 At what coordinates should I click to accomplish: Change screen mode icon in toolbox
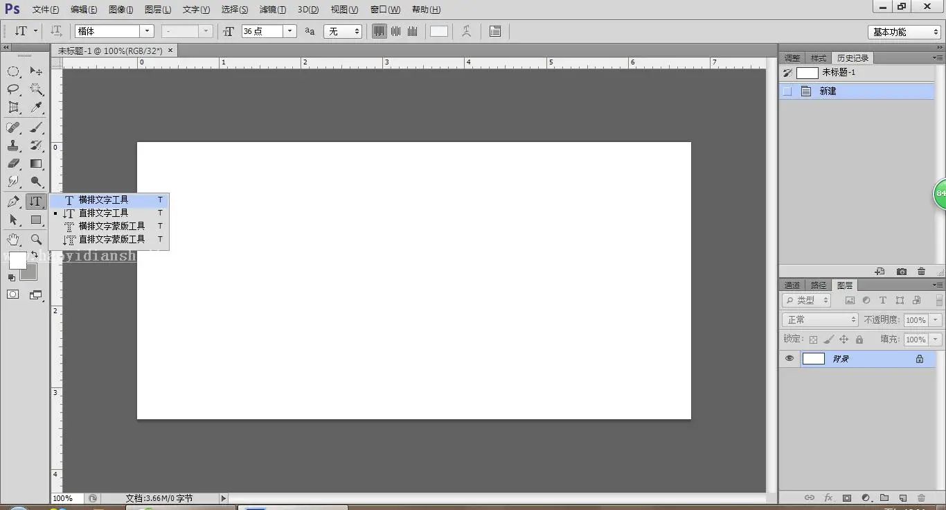36,294
